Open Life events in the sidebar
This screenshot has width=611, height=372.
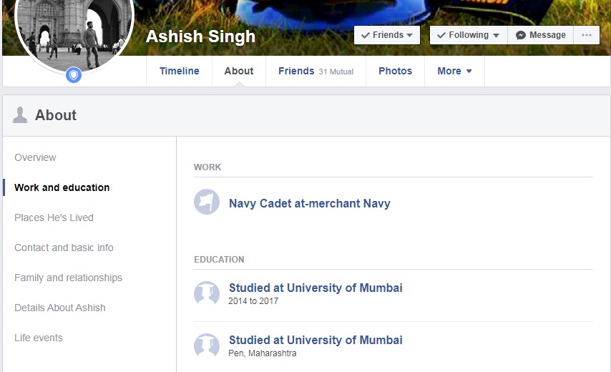coord(39,338)
